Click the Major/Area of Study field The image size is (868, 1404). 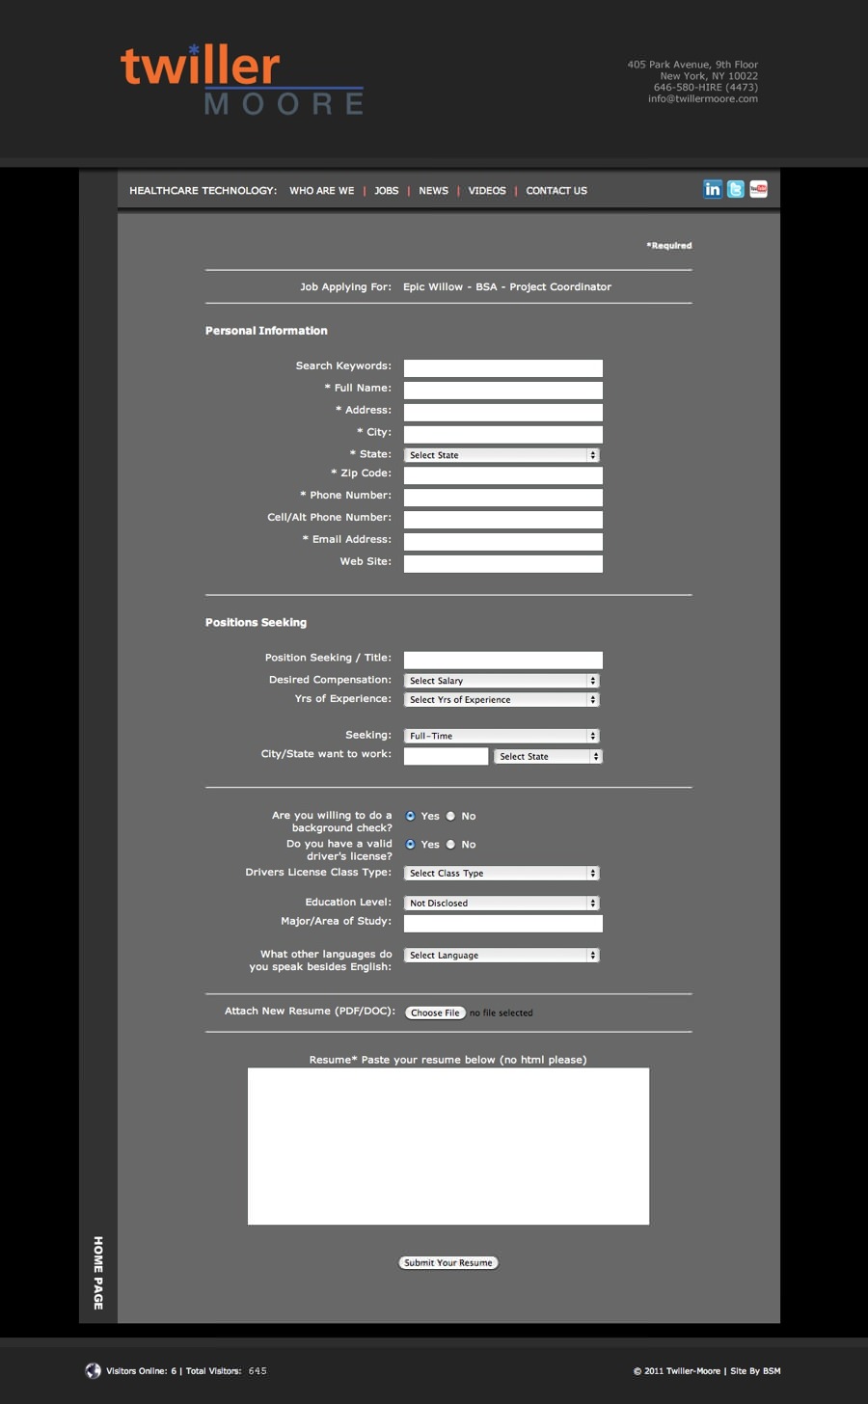(503, 924)
